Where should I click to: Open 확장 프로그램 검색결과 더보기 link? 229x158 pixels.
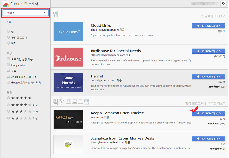tap(205, 103)
